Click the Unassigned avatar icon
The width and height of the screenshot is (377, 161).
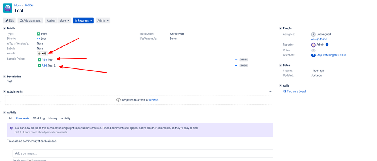tap(313, 34)
